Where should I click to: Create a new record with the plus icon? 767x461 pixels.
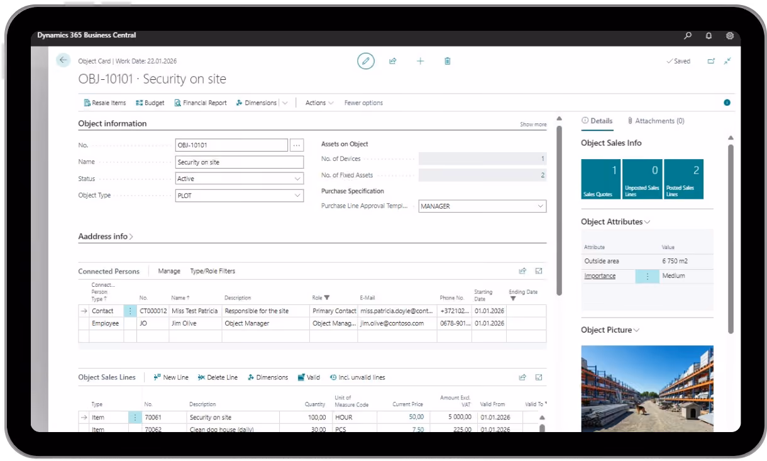click(x=421, y=61)
